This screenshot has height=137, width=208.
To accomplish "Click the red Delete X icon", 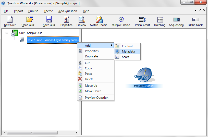I will 80,79.
